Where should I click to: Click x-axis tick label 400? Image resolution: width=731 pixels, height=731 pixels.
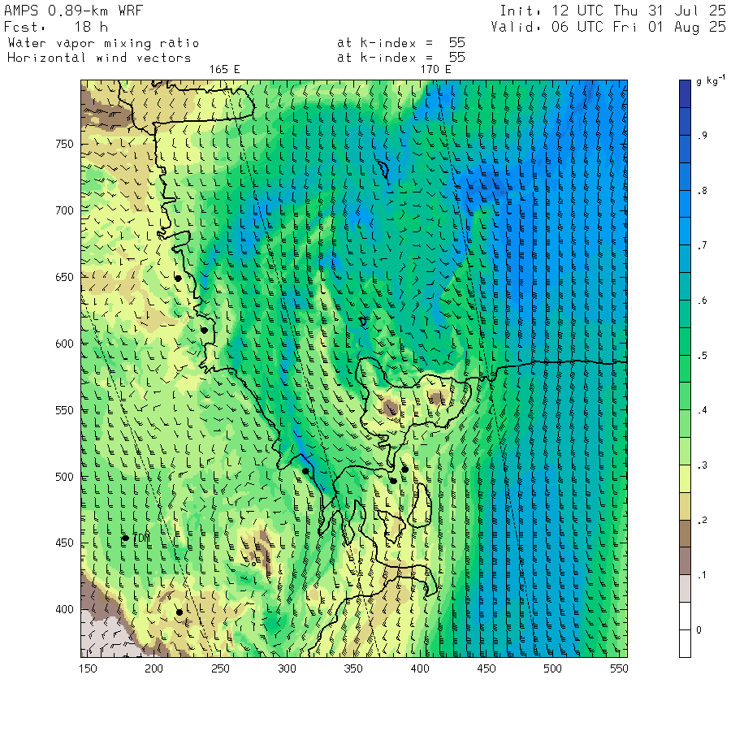[420, 668]
